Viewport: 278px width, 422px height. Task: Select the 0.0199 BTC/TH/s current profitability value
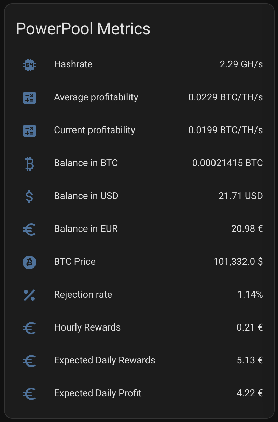[x=225, y=130]
